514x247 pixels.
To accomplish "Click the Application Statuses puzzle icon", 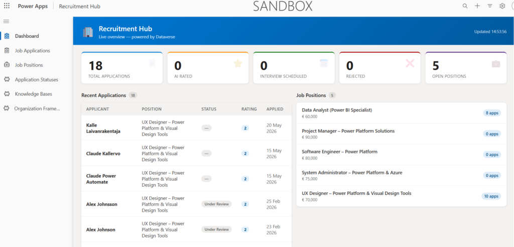I will pos(7,79).
